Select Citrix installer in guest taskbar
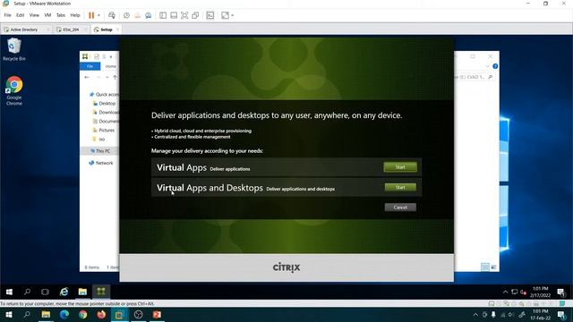Viewport: 573px width, 322px height. point(101,292)
